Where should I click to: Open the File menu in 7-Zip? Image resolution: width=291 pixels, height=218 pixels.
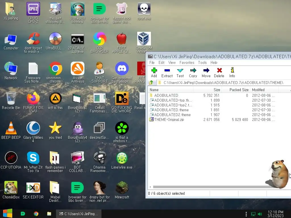pos(152,63)
